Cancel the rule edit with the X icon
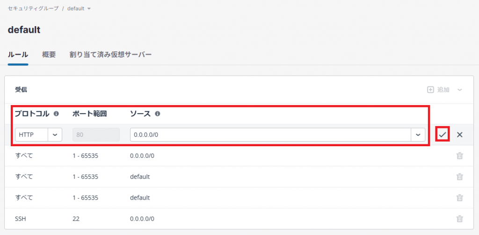The width and height of the screenshot is (479, 235). pyautogui.click(x=459, y=135)
